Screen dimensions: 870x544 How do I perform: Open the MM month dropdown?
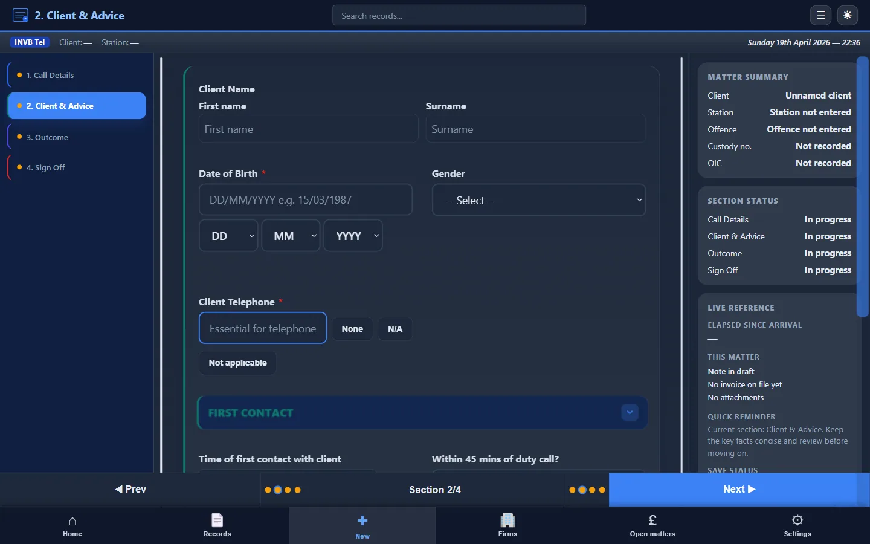tap(291, 236)
